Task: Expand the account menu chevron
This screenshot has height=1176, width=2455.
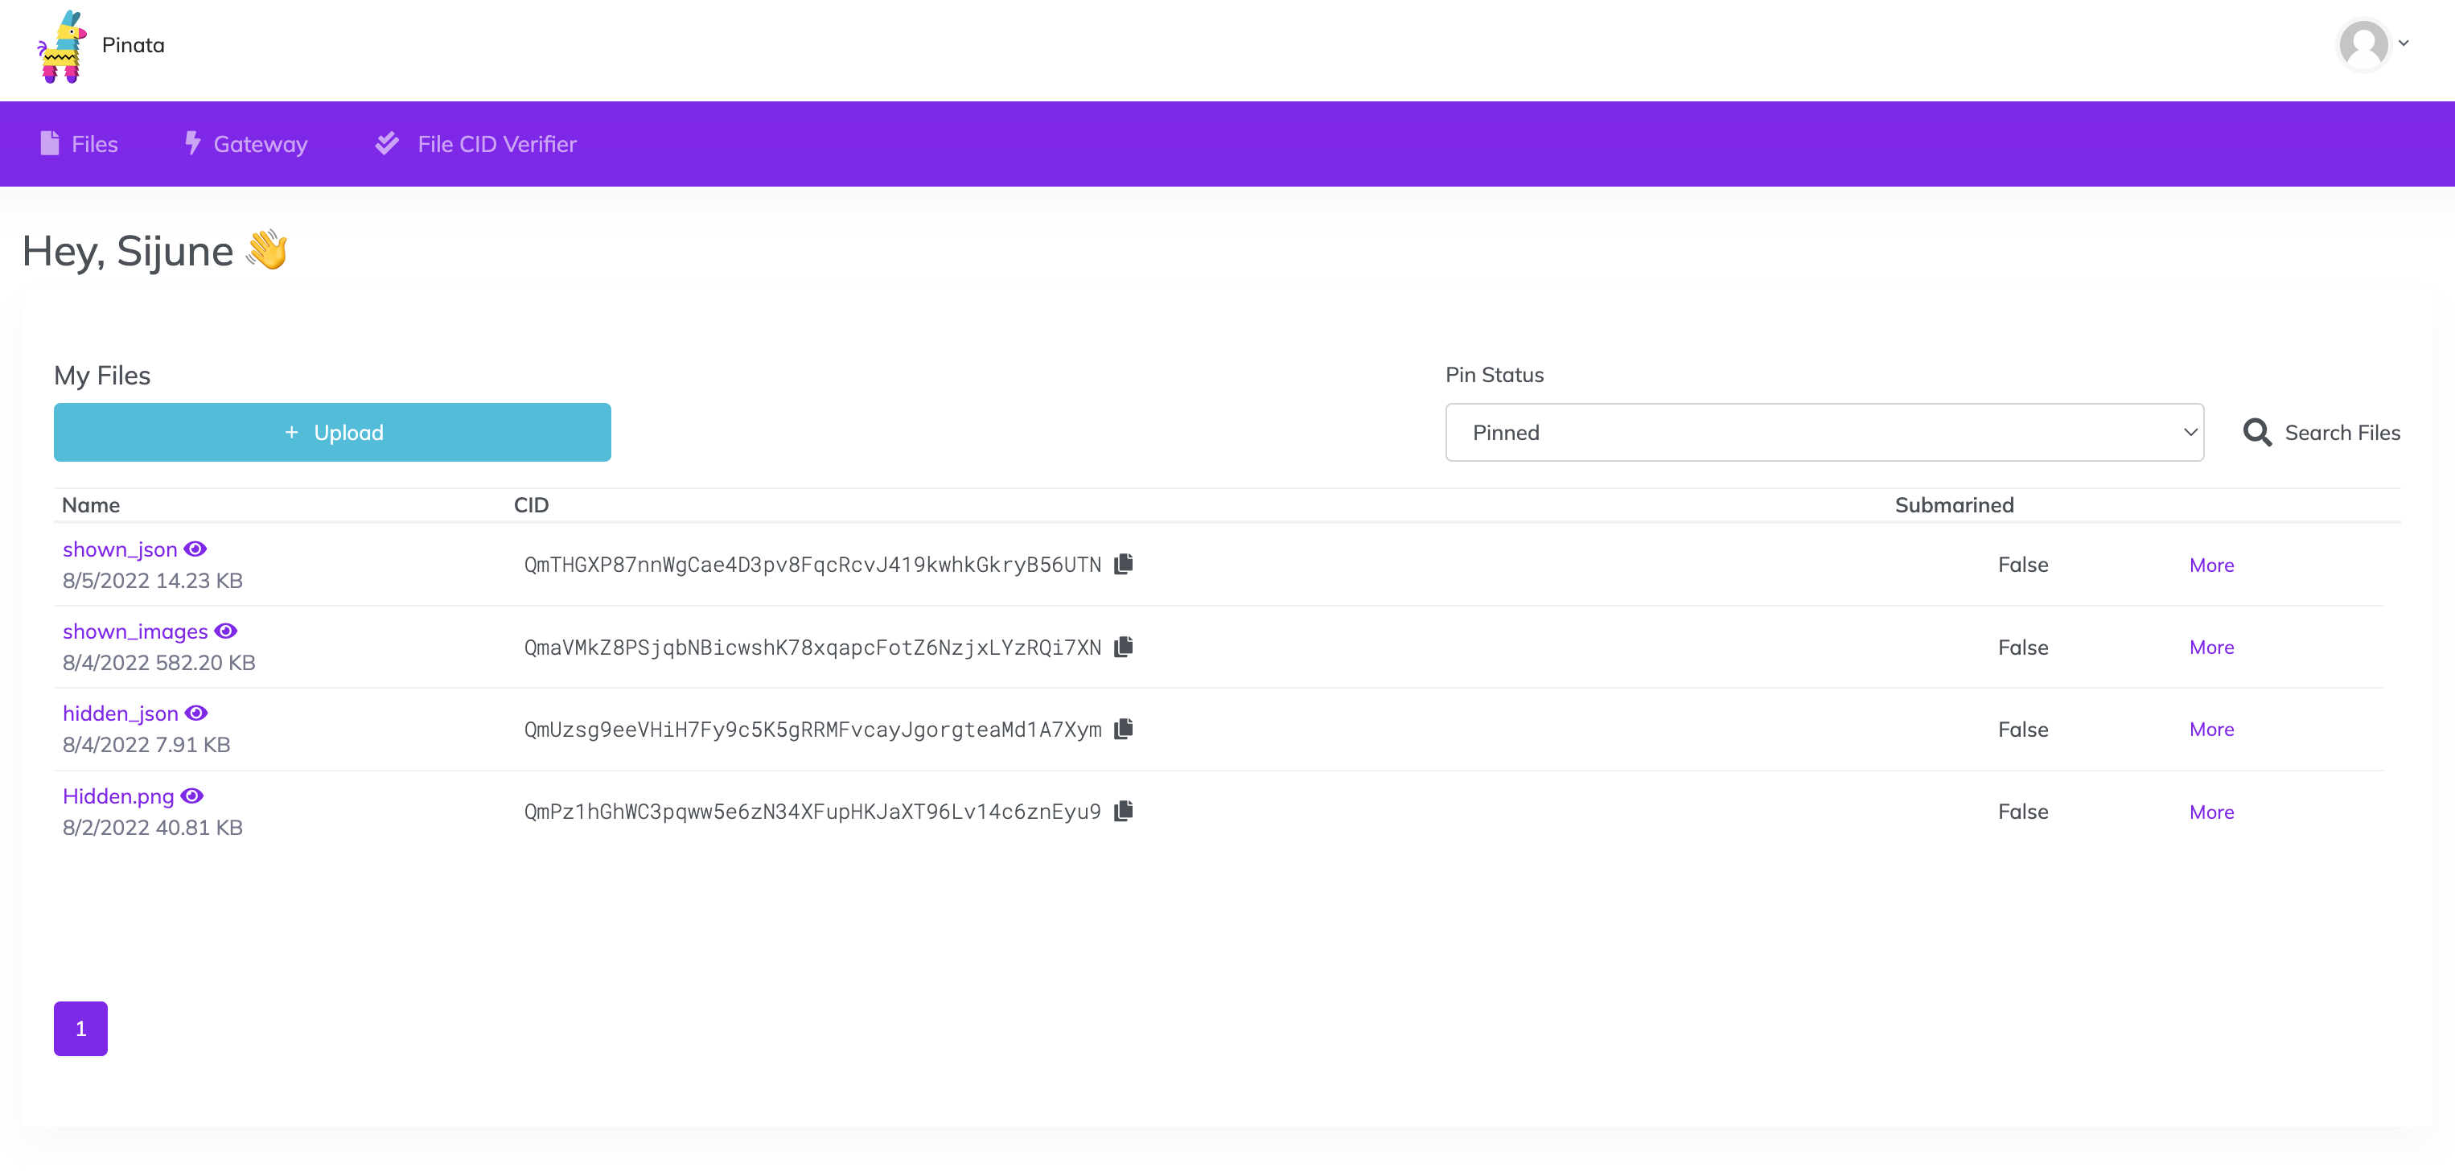Action: click(x=2404, y=43)
